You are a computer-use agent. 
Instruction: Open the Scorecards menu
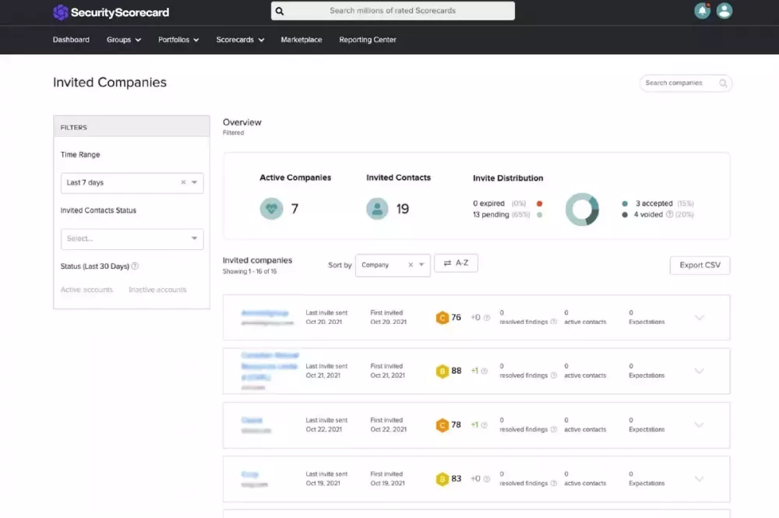pyautogui.click(x=240, y=40)
